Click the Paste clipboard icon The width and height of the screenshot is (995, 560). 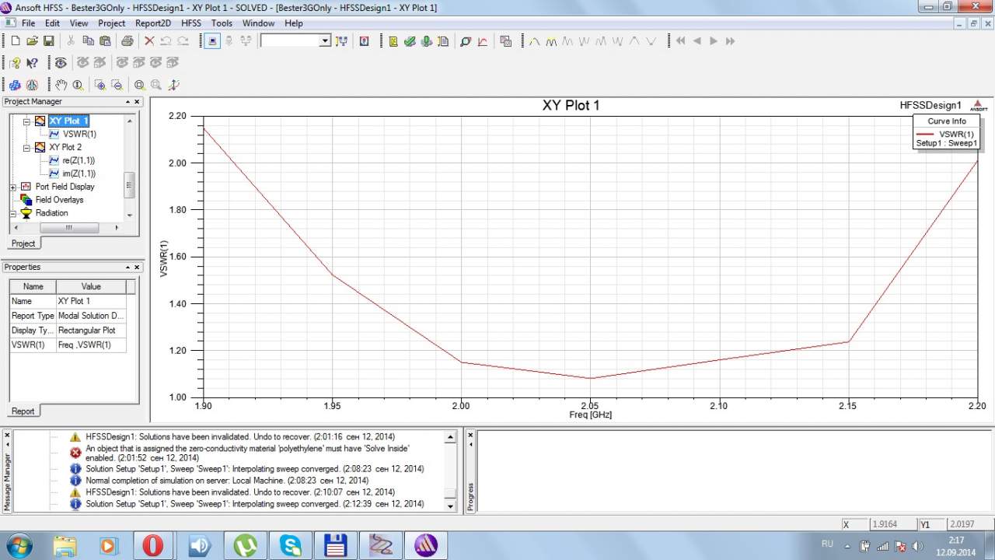[x=105, y=41]
